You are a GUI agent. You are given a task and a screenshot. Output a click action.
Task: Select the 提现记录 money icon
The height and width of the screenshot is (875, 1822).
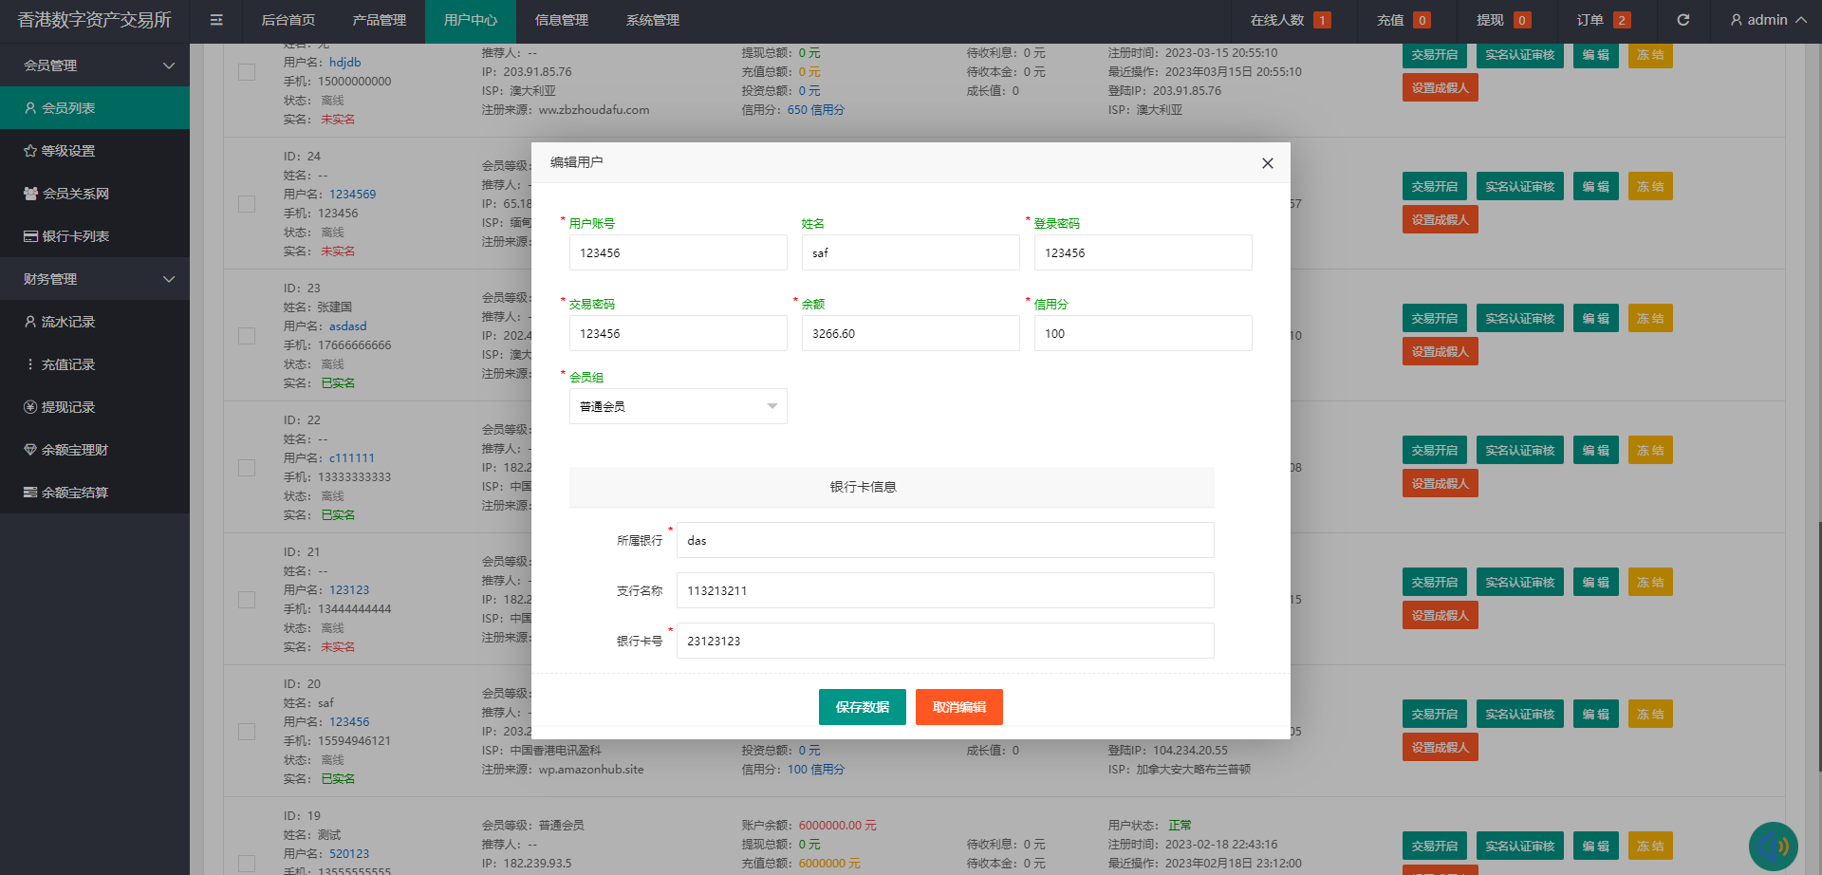pyautogui.click(x=32, y=406)
